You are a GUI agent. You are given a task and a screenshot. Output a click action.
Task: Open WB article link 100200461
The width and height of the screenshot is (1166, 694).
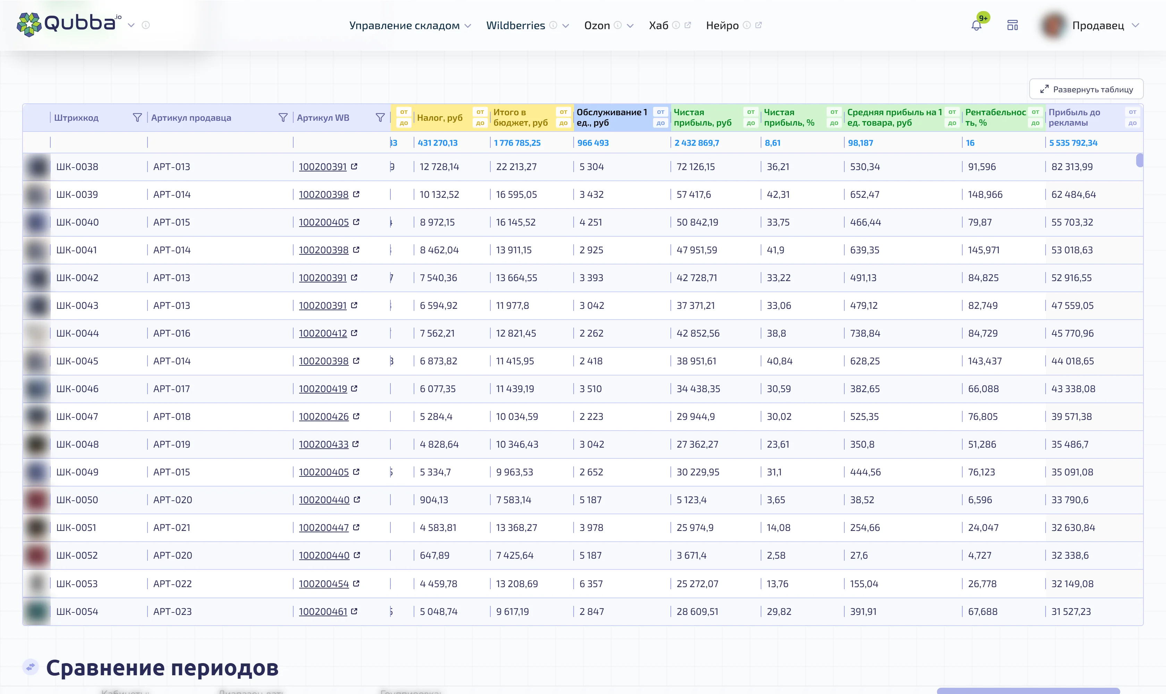pyautogui.click(x=323, y=611)
